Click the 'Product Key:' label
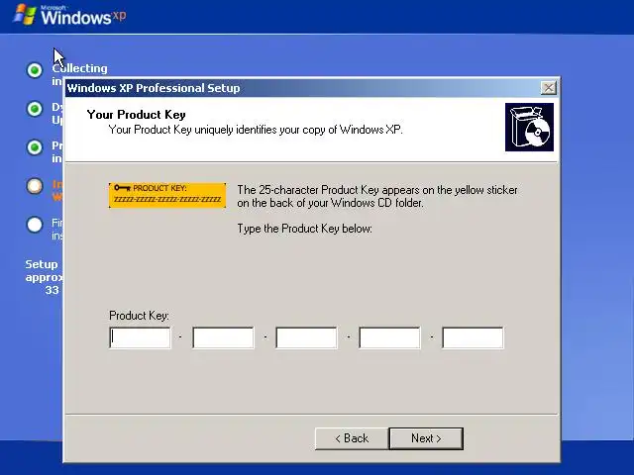 [139, 316]
